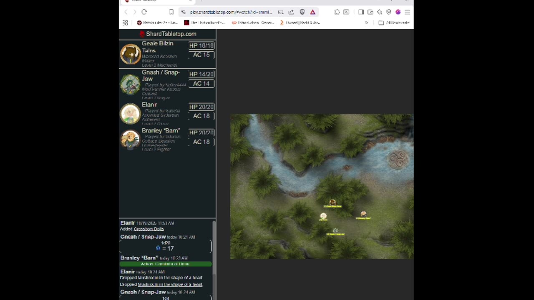Select the white Elanir token on map
The height and width of the screenshot is (300, 534).
pyautogui.click(x=323, y=216)
